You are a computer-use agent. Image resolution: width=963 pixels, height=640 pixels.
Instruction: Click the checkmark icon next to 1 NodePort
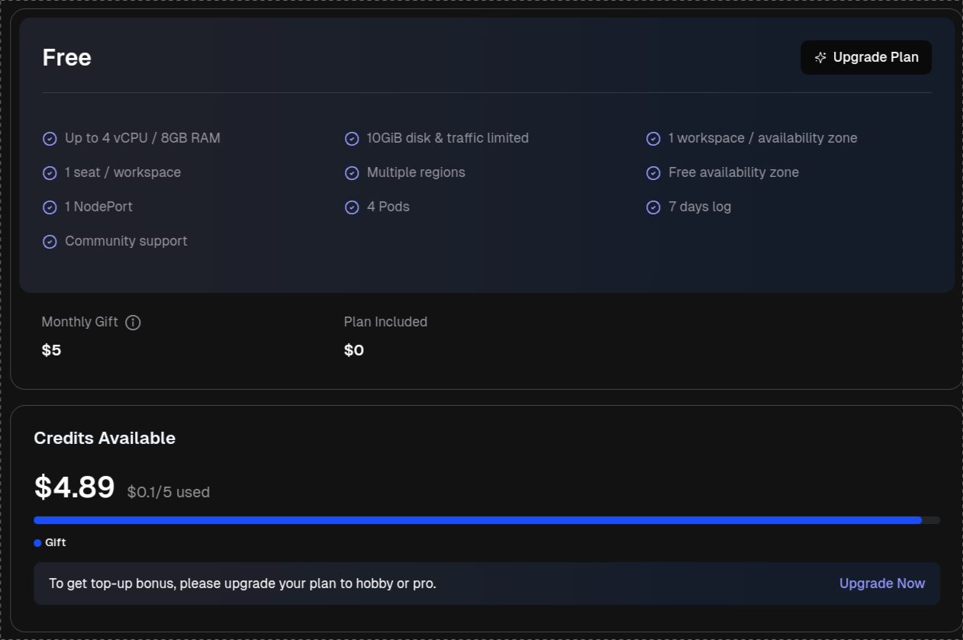point(50,207)
